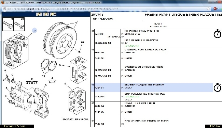This screenshot has height=128, width=222.
Task: Open labor time stopwatch for brake pads
Action: click(x=217, y=87)
